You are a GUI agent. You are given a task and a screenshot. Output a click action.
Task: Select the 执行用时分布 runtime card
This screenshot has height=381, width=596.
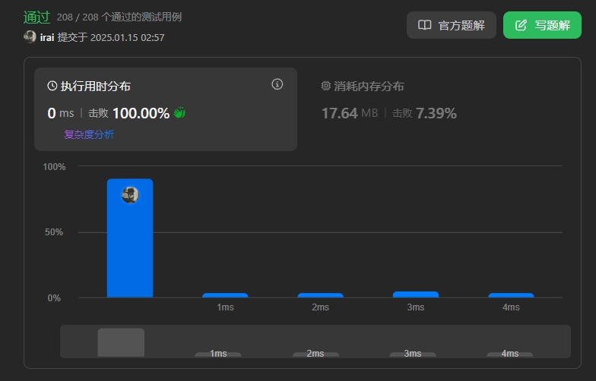[166, 109]
